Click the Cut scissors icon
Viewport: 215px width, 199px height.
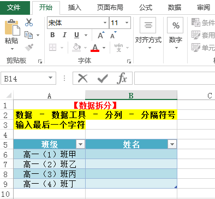(29, 22)
